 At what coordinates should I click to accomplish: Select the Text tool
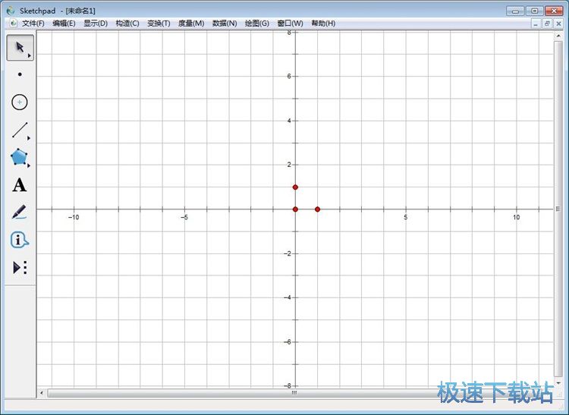pyautogui.click(x=20, y=185)
